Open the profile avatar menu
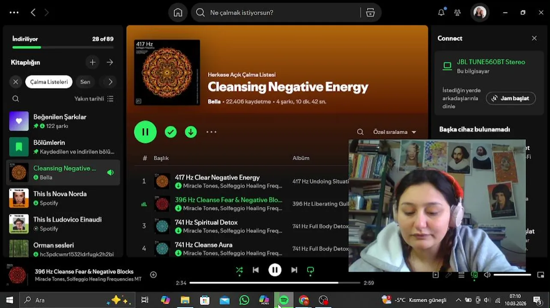 [480, 12]
